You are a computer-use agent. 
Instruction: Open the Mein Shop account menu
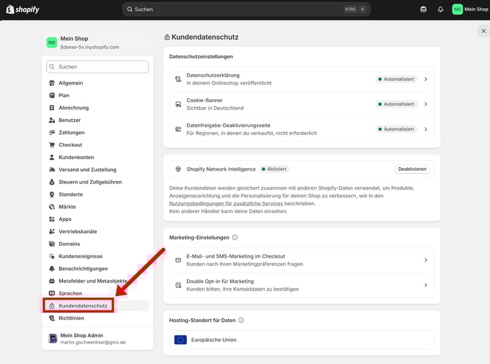pyautogui.click(x=470, y=9)
